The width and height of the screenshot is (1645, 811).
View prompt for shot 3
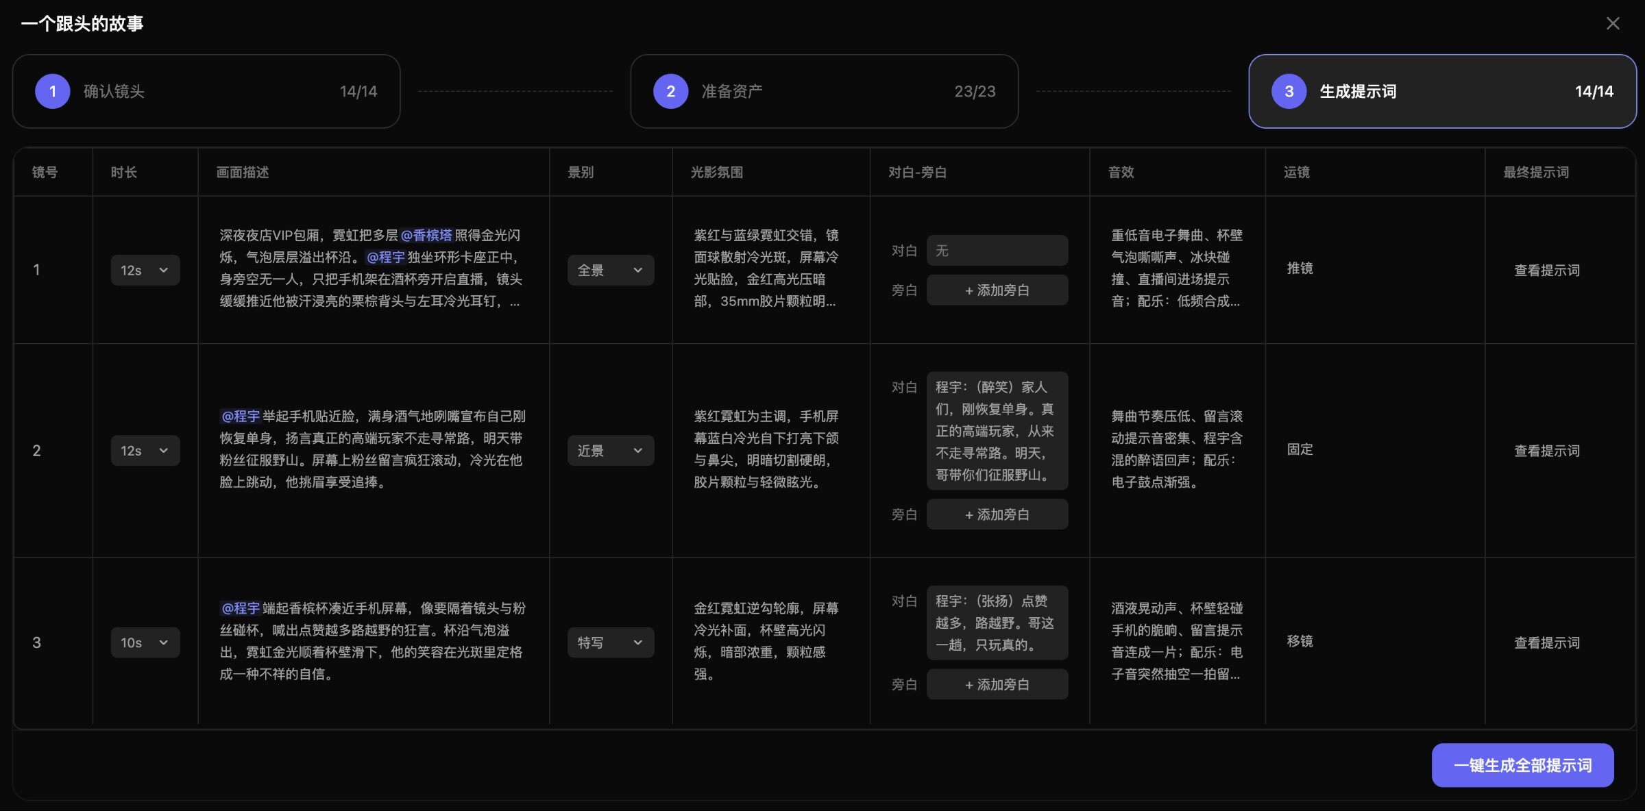click(x=1547, y=642)
